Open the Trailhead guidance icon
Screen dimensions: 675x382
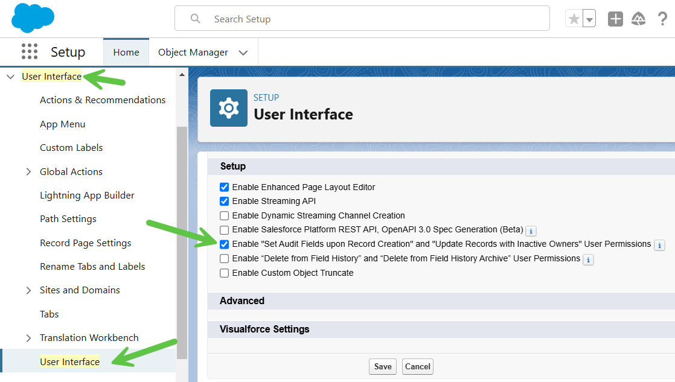[x=638, y=19]
